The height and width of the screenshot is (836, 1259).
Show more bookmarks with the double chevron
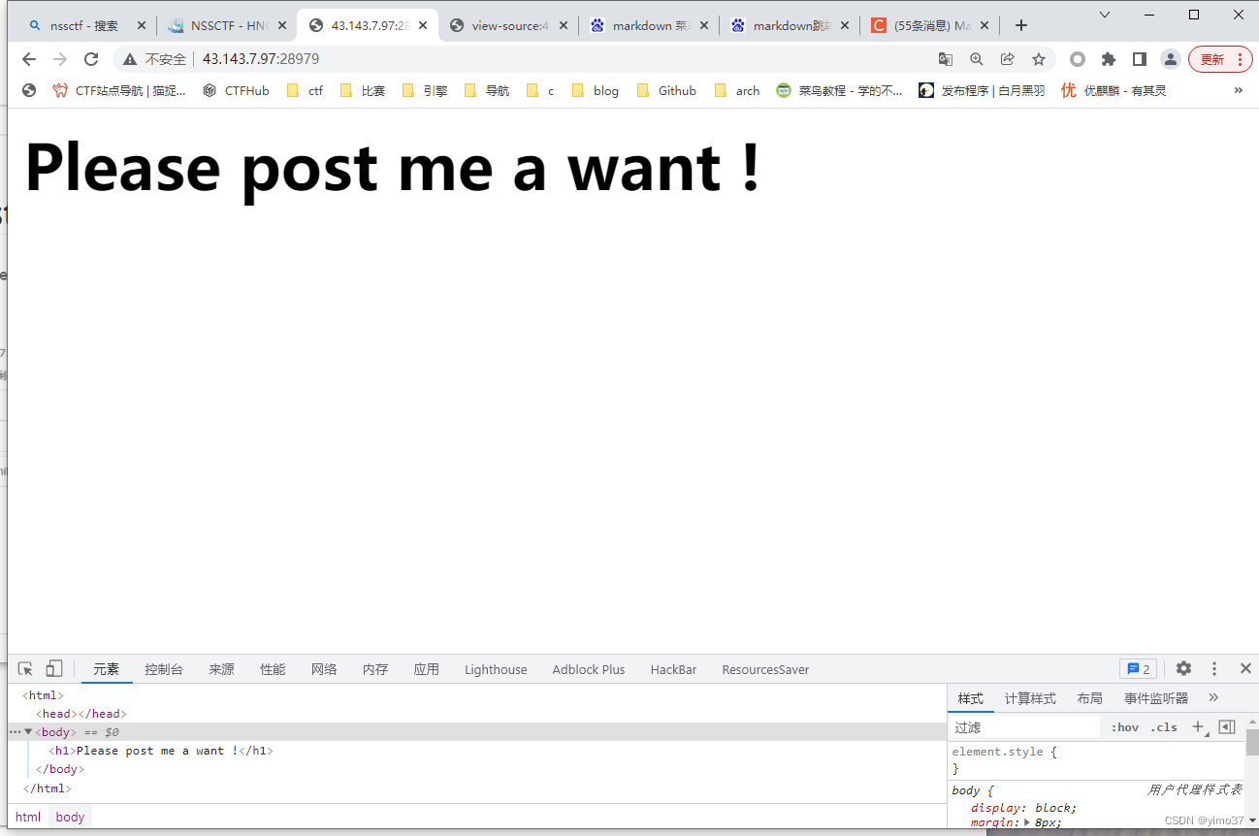pyautogui.click(x=1238, y=90)
